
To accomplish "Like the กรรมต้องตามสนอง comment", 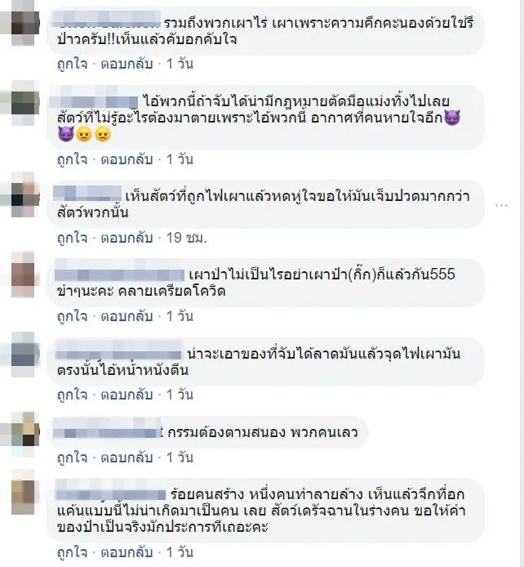I will point(72,458).
